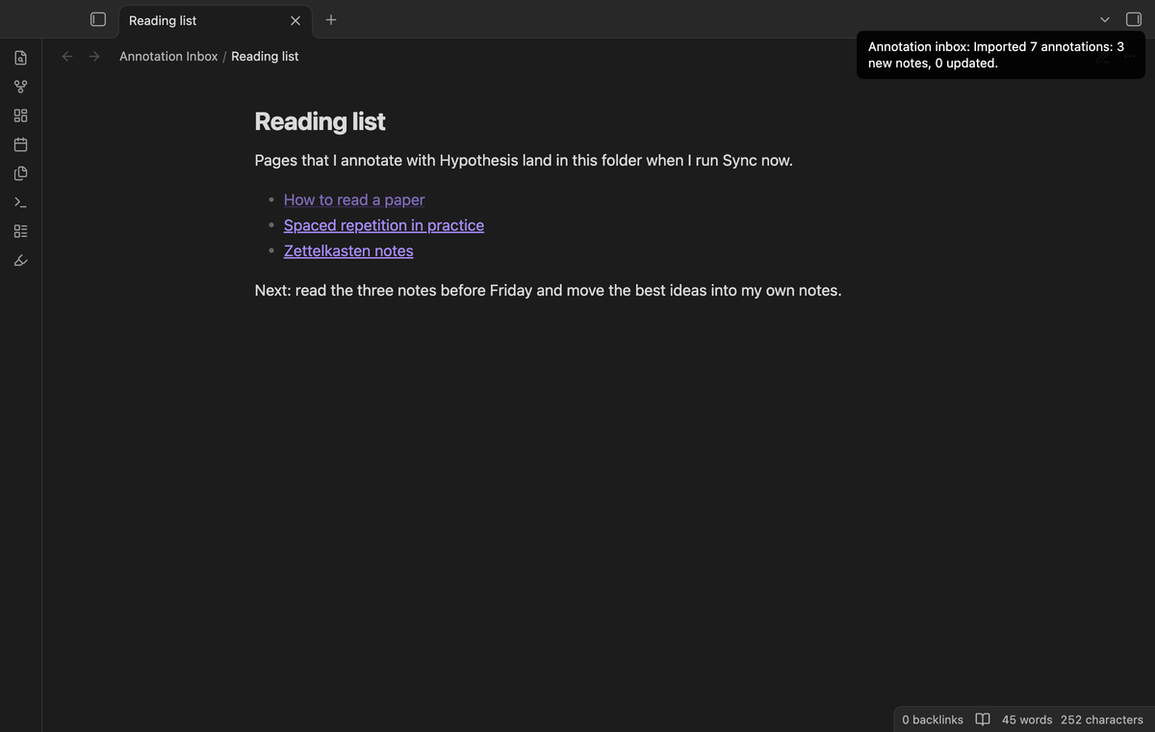Click the checklist-style ribbon icon
The width and height of the screenshot is (1155, 732).
20,231
